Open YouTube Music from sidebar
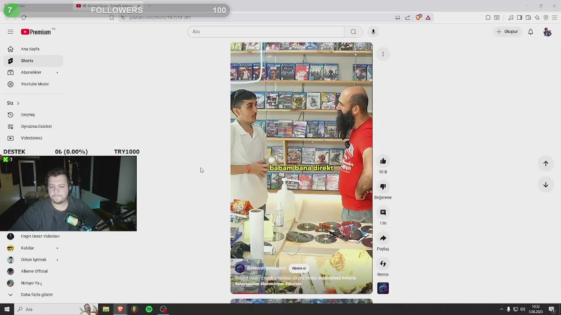This screenshot has height=315, width=561. 33,84
